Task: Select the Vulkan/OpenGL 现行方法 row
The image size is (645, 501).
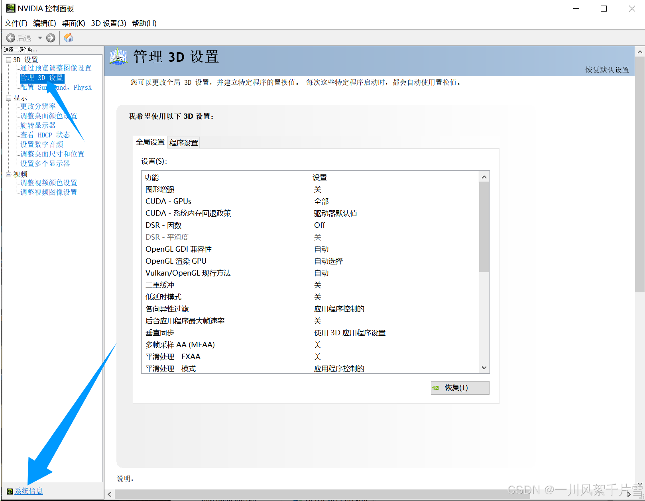Action: [310, 273]
